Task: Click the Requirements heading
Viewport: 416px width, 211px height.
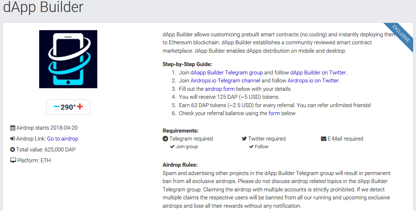Action: pyautogui.click(x=180, y=131)
